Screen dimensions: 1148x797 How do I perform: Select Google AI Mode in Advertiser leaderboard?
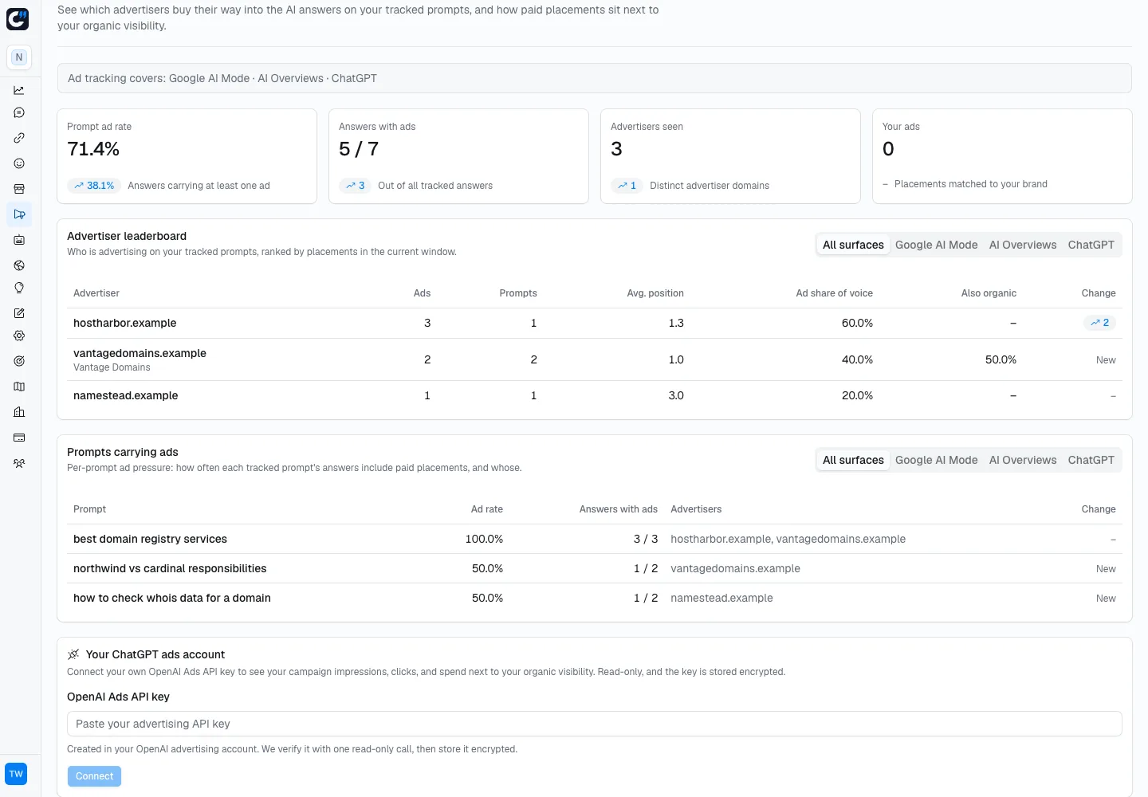pyautogui.click(x=936, y=245)
